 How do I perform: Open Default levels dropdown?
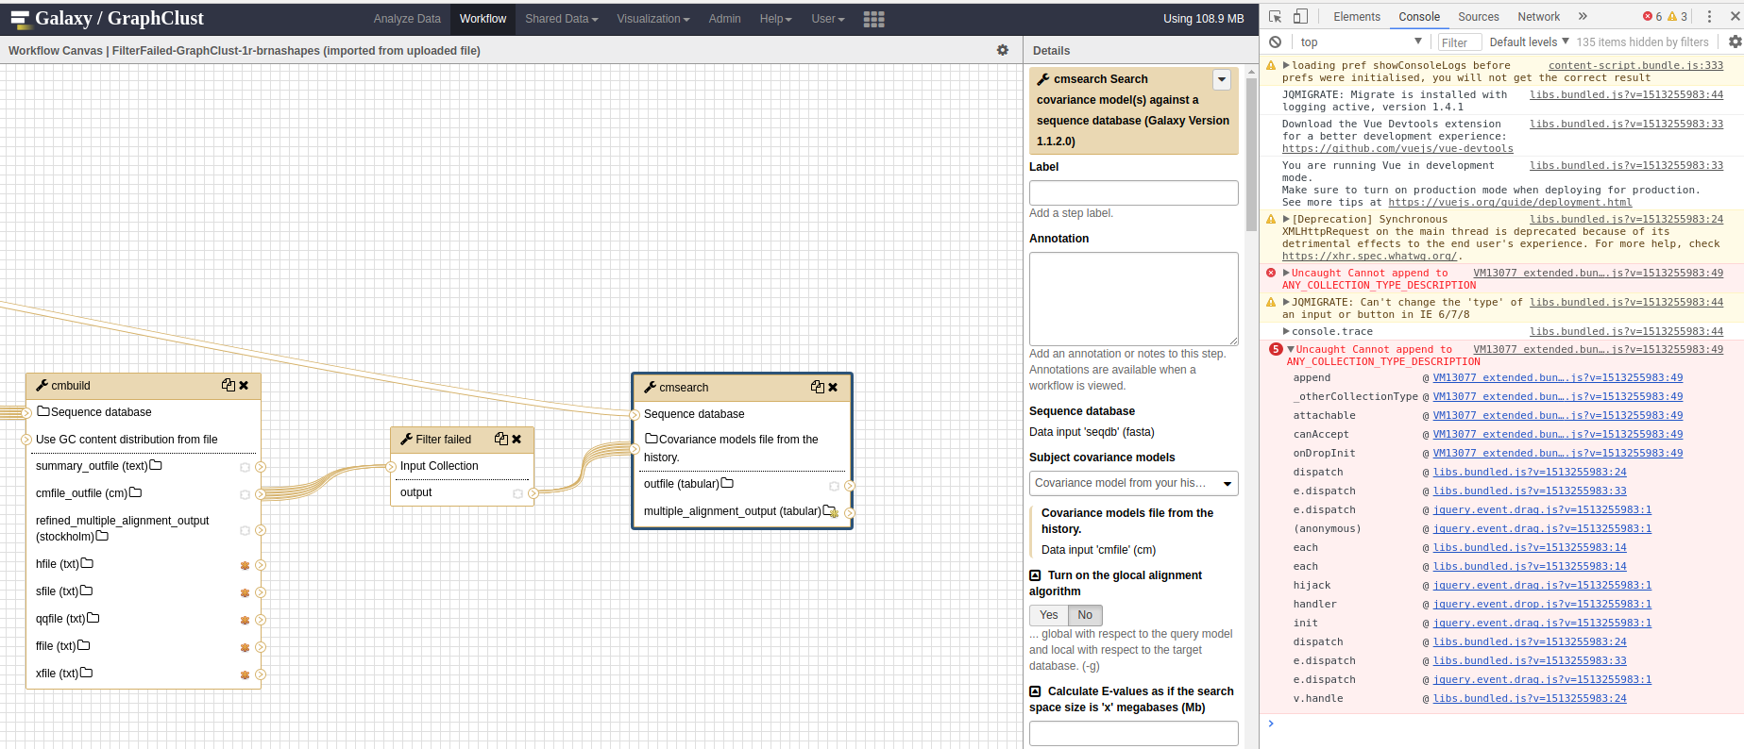click(1529, 42)
